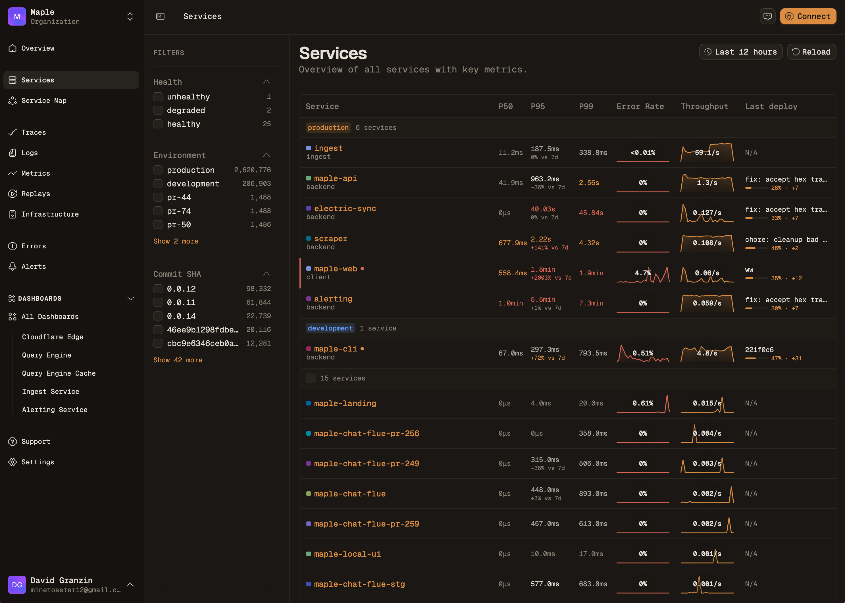
Task: Open the scraper service link
Action: [x=331, y=239]
